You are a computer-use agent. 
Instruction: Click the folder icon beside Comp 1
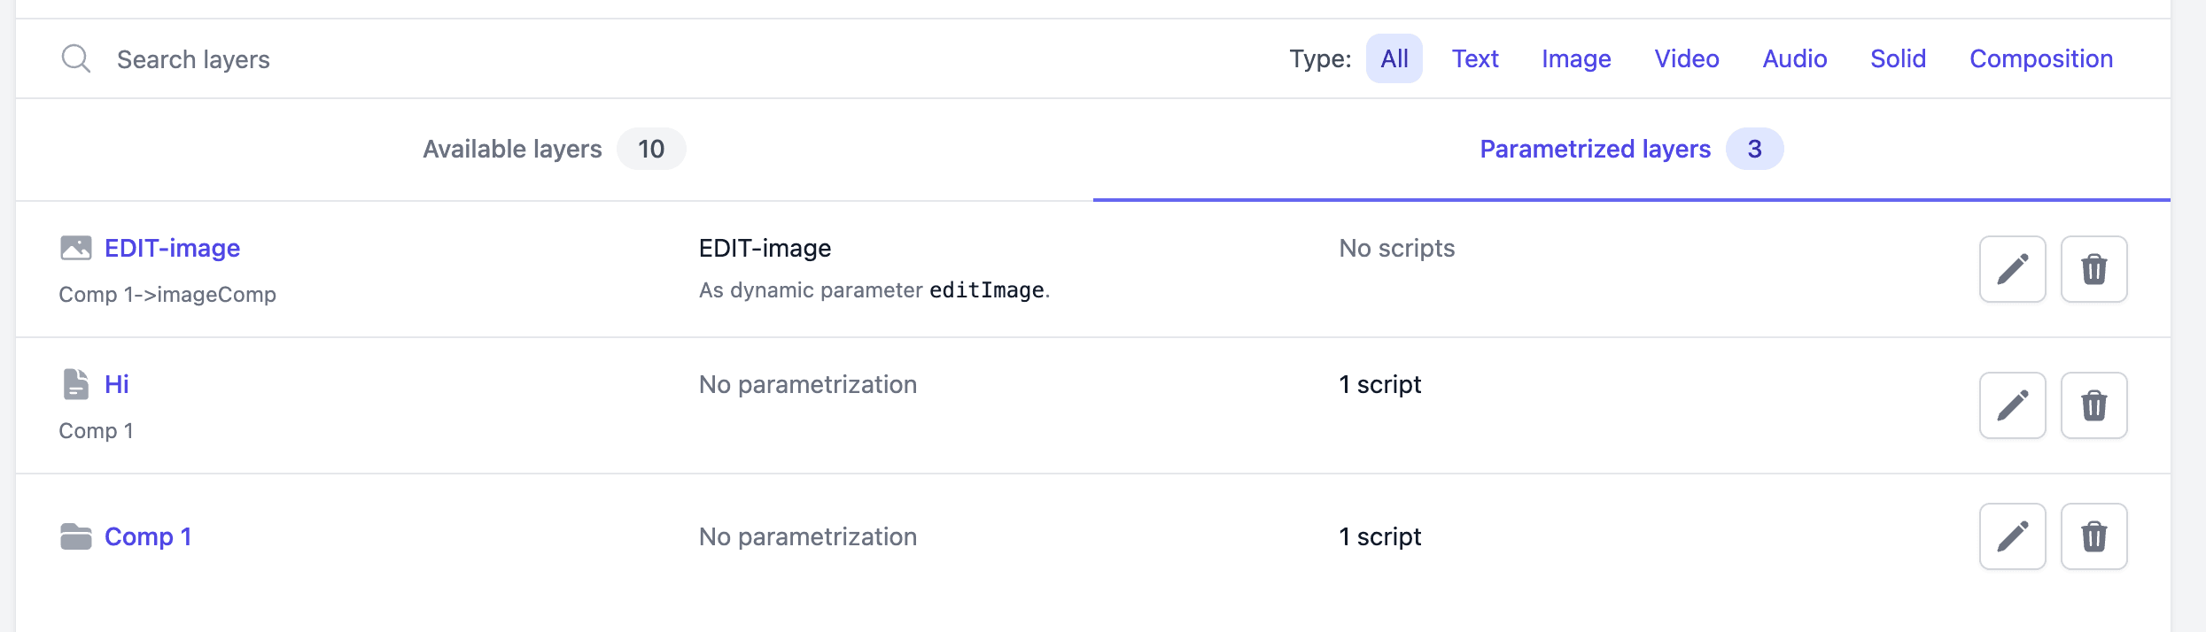click(76, 536)
